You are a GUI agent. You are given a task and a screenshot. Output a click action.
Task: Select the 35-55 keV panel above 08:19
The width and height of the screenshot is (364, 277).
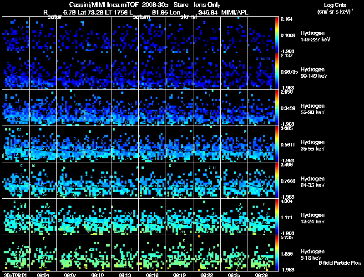tap(180, 144)
